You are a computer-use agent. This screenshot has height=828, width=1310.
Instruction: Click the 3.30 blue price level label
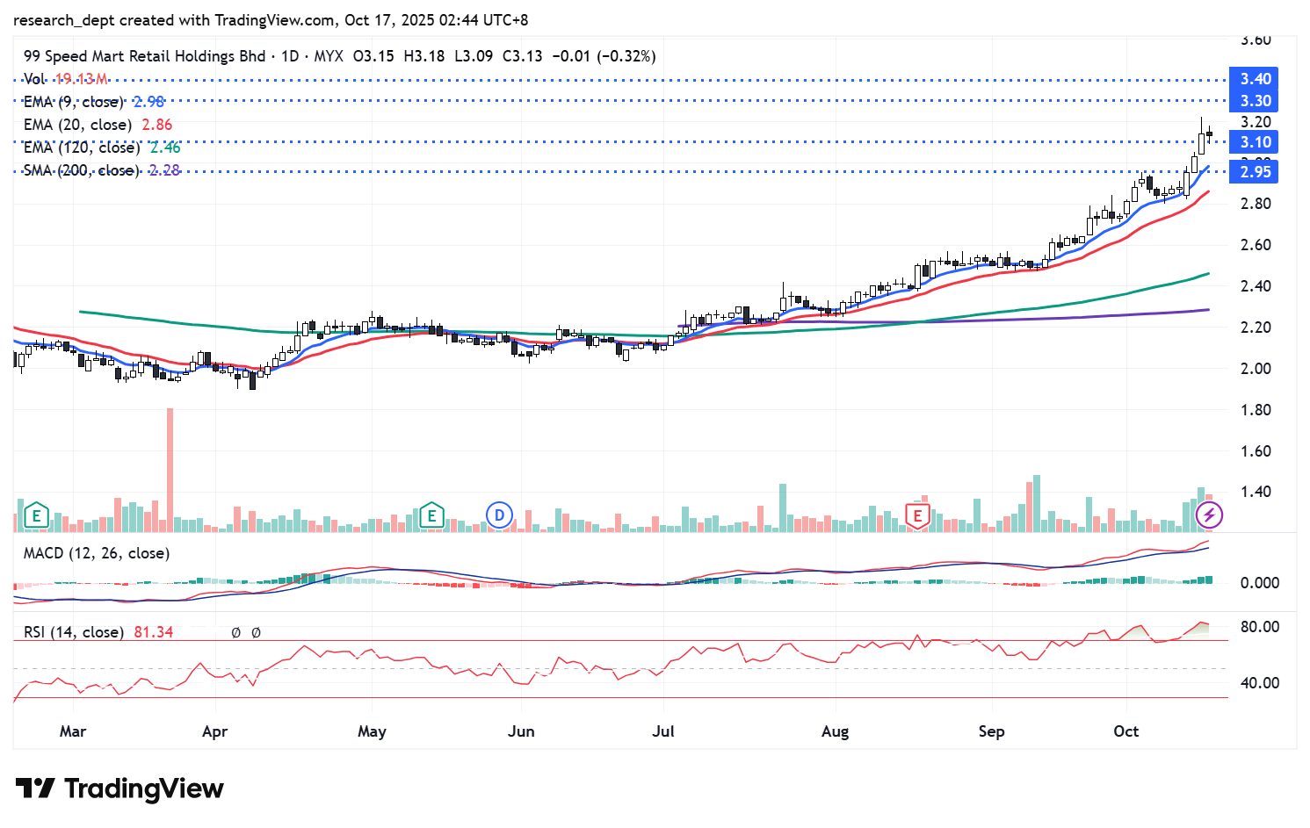(x=1254, y=101)
